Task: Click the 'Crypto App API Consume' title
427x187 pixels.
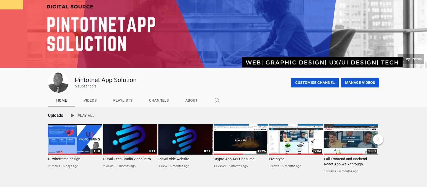Action: click(x=234, y=159)
